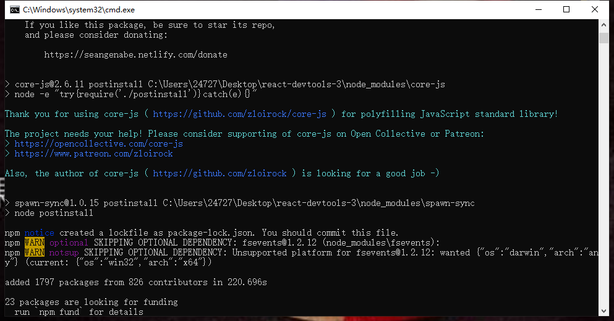Click the 'and please consider donating:' line

coord(96,35)
